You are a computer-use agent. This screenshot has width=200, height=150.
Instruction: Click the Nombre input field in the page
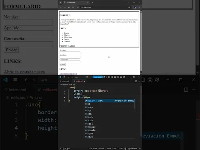[x=70, y=53]
